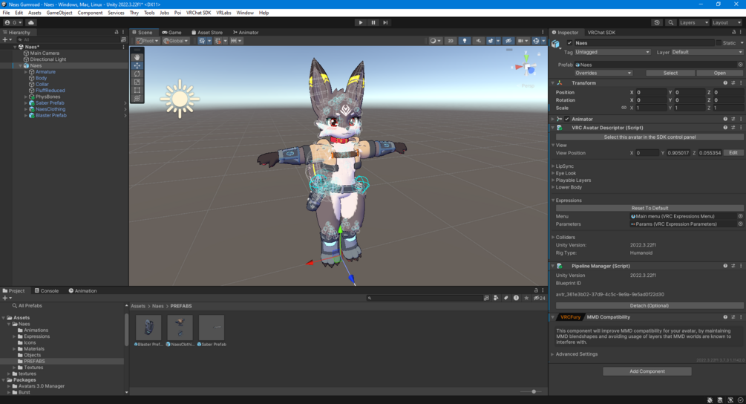Toggle scene audio icon
Viewport: 746px width, 404px height.
coord(478,41)
